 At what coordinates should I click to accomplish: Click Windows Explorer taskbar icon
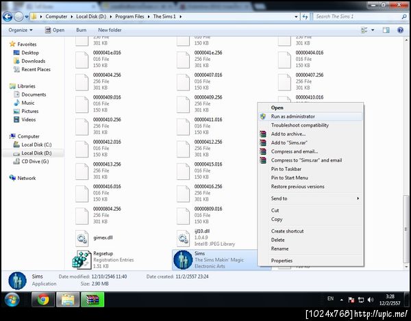point(68,300)
